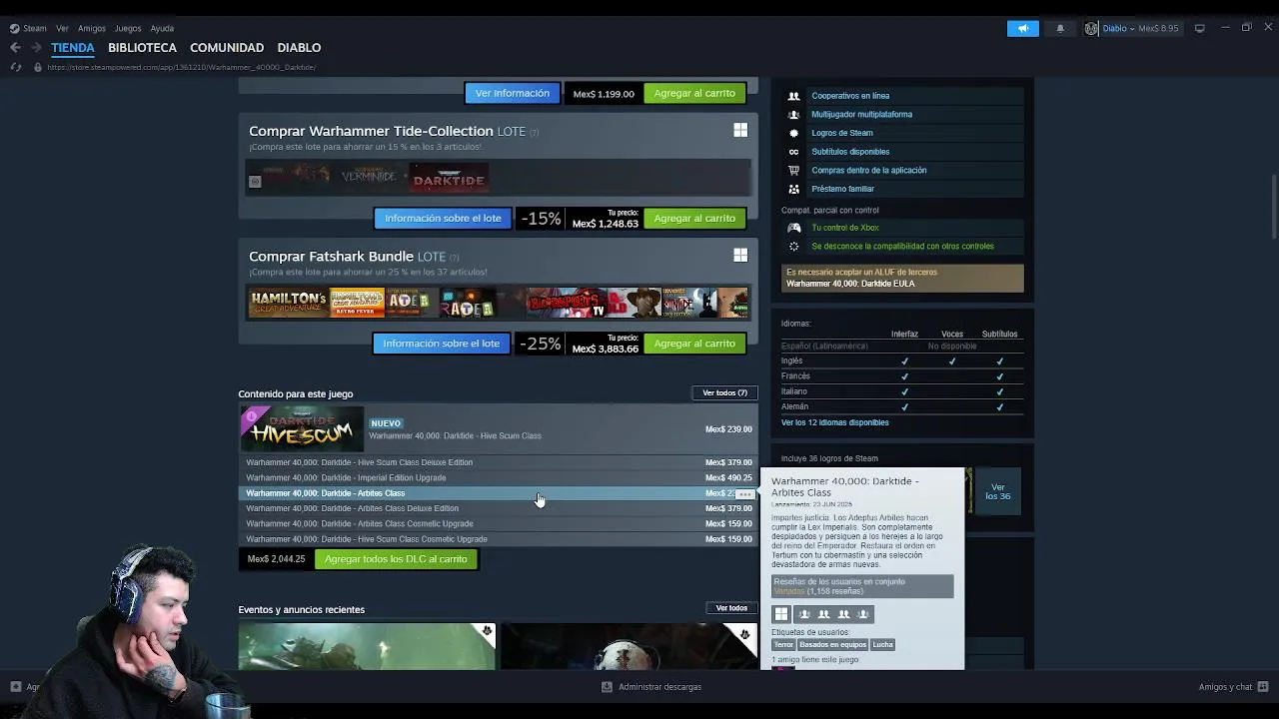Open the notifications bell
1279x719 pixels.
coord(1060,28)
